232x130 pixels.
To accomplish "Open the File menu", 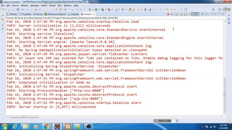I will point(3,5).
